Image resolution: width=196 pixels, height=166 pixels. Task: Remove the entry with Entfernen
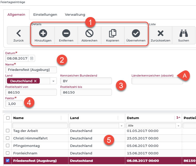click(x=66, y=35)
